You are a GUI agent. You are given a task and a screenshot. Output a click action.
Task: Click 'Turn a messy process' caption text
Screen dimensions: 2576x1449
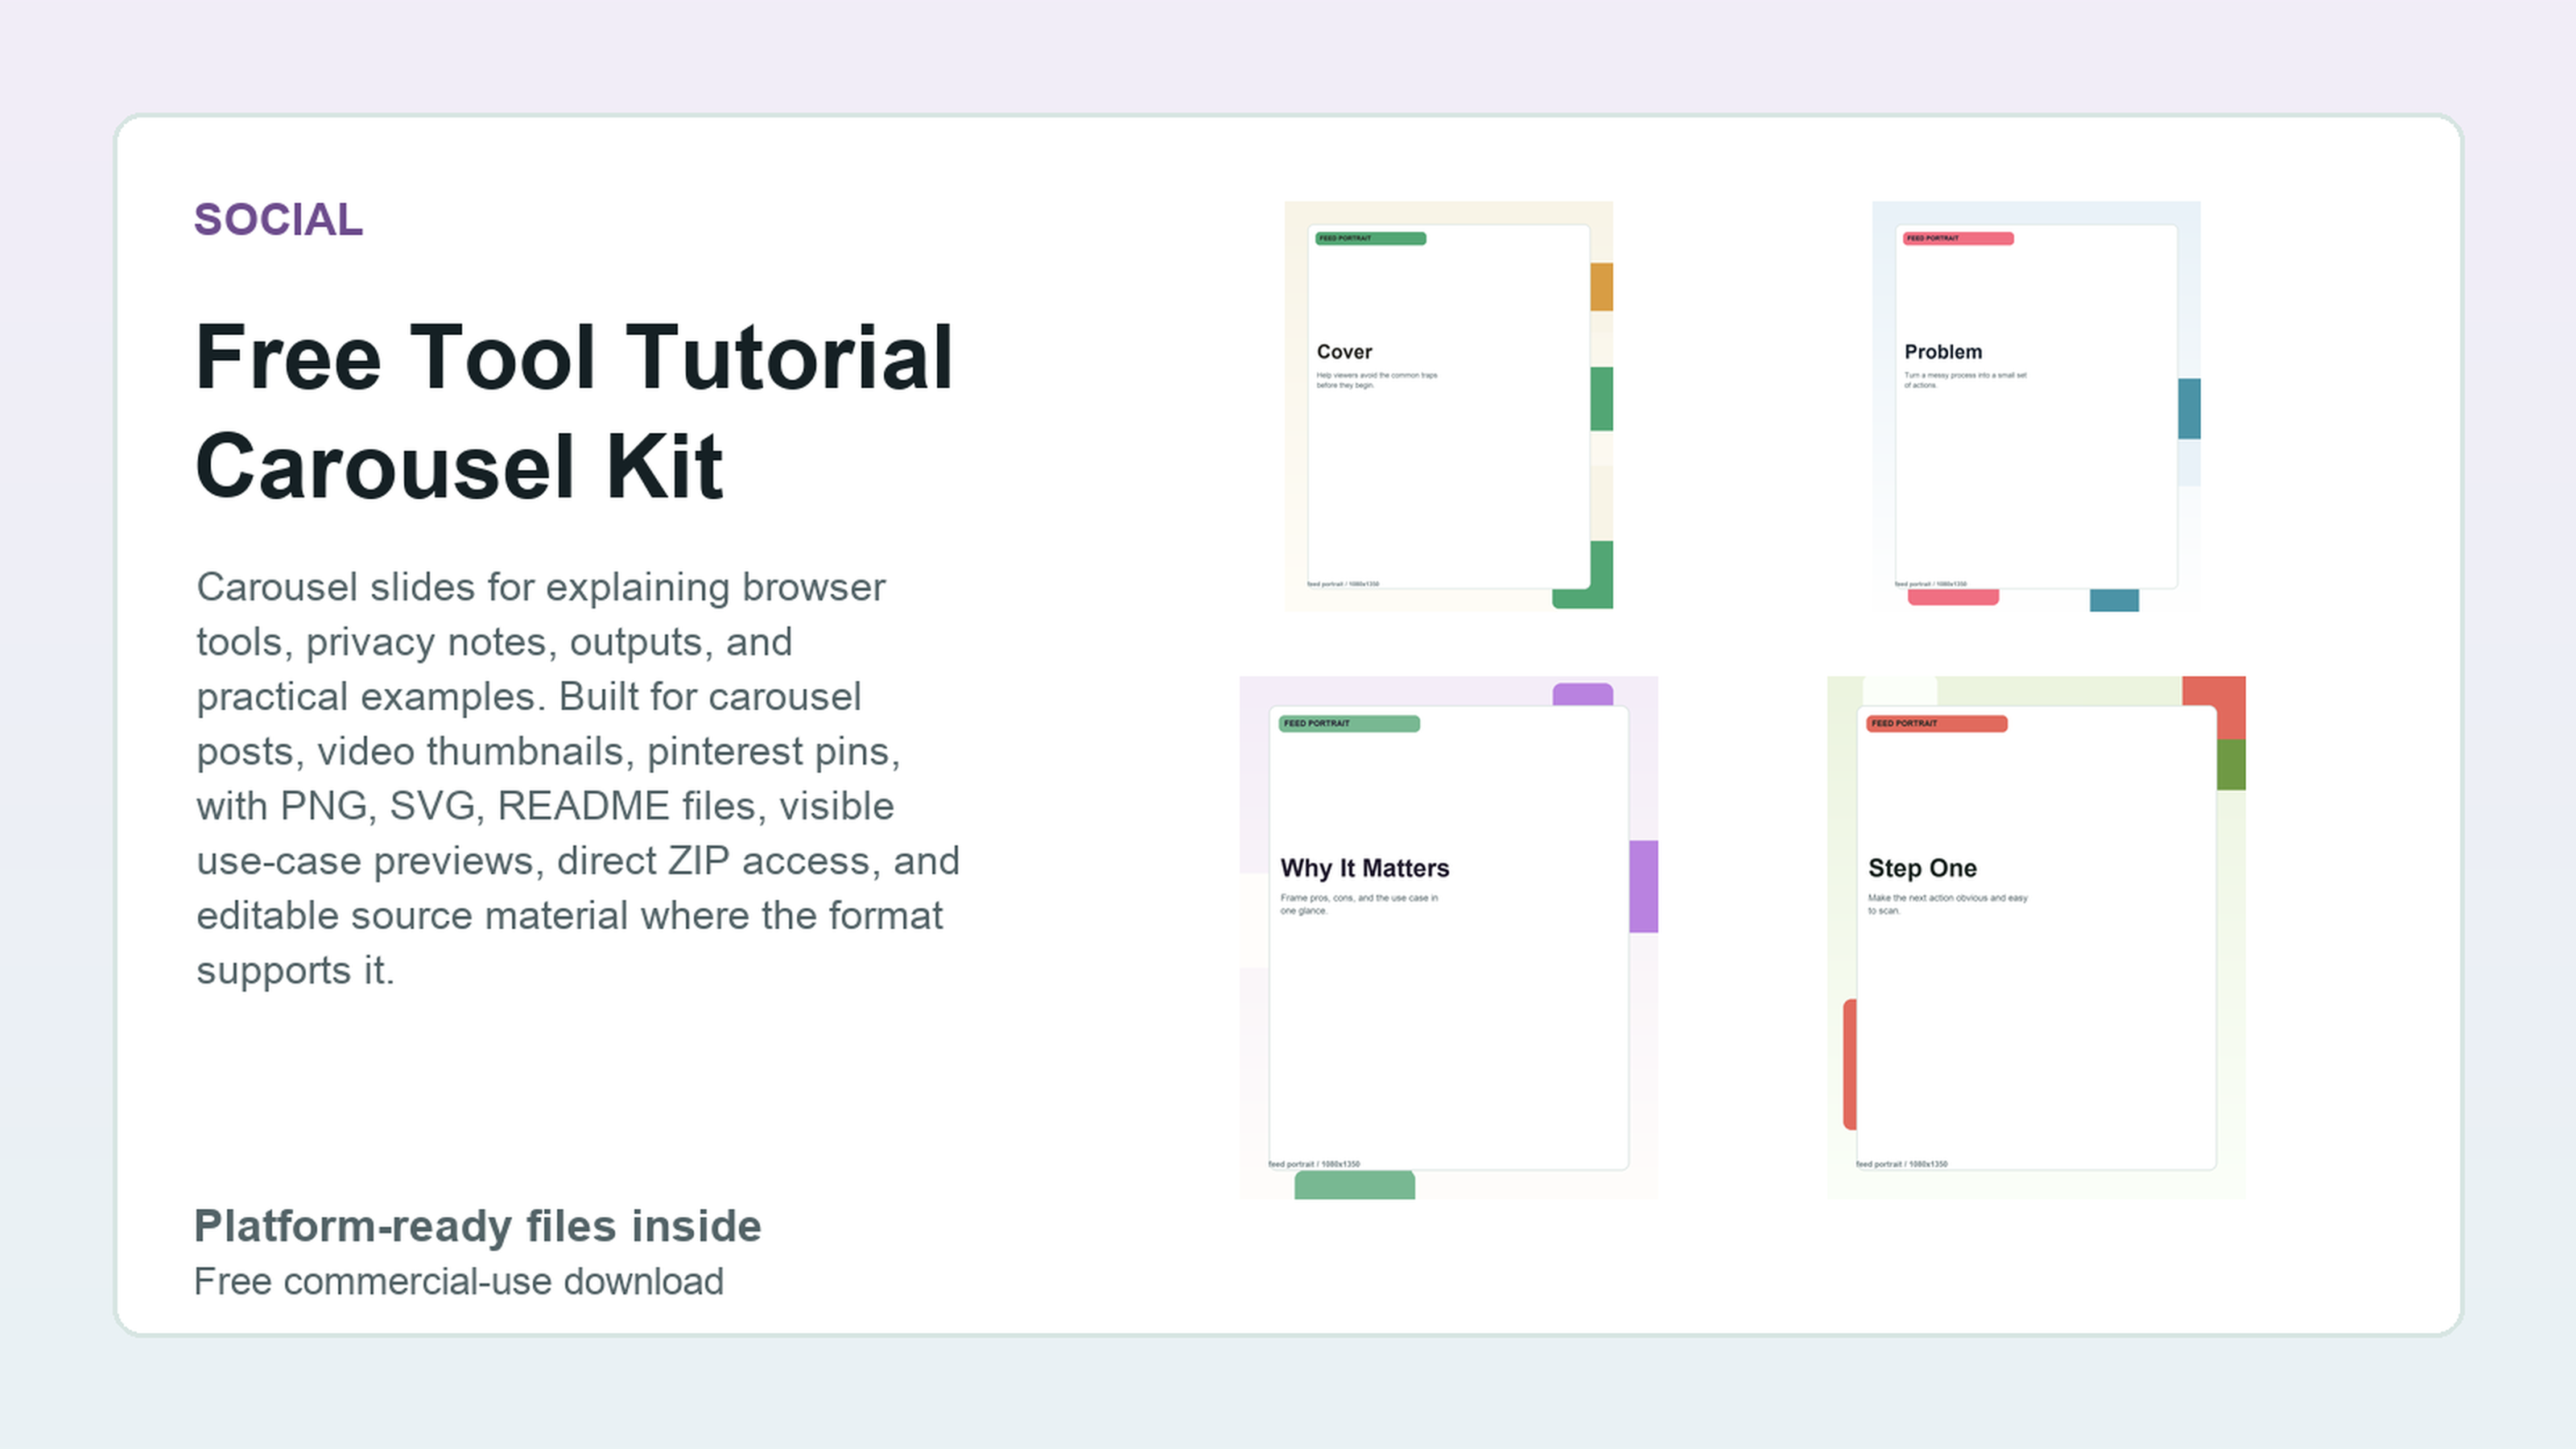pos(1964,380)
